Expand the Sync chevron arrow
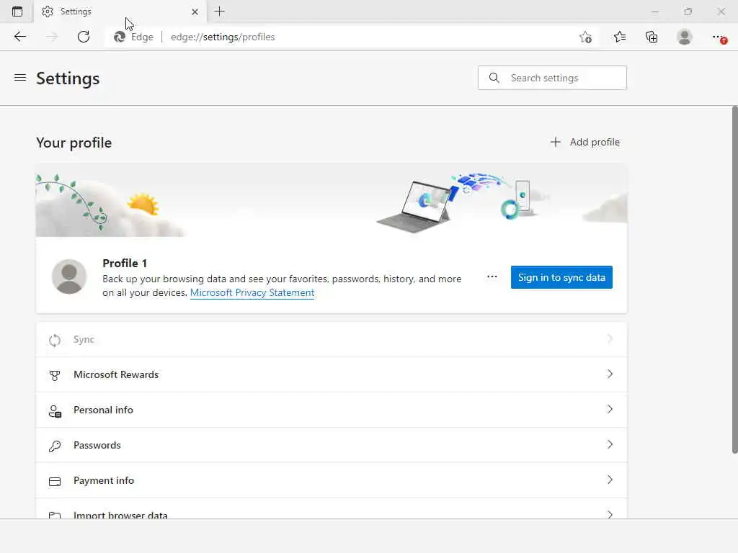738x553 pixels. click(610, 338)
